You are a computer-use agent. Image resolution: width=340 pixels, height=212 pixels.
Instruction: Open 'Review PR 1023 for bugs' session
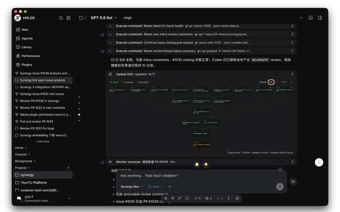pyautogui.click(x=43, y=128)
